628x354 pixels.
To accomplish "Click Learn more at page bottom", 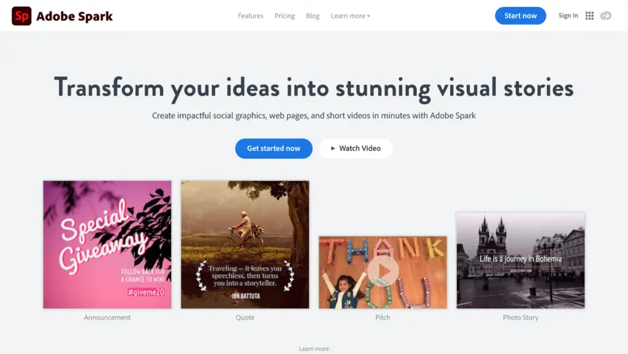I will (314, 348).
